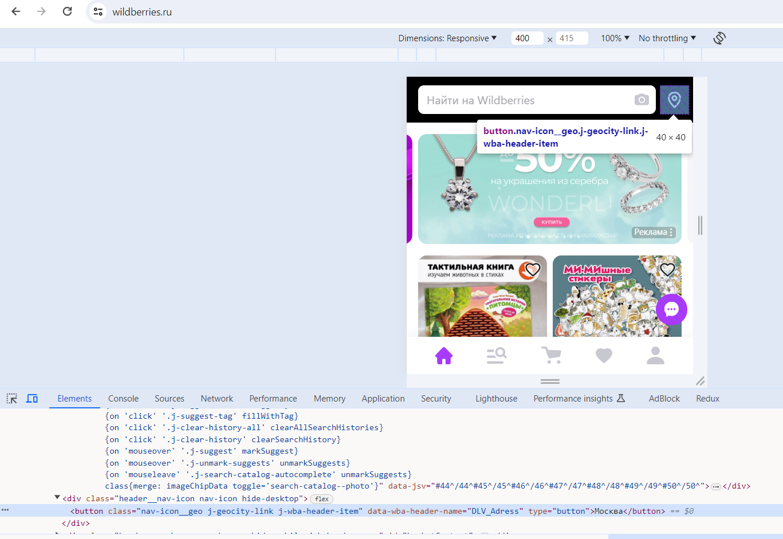Image resolution: width=783 pixels, height=539 pixels.
Task: Open the Redux tab
Action: click(x=708, y=399)
